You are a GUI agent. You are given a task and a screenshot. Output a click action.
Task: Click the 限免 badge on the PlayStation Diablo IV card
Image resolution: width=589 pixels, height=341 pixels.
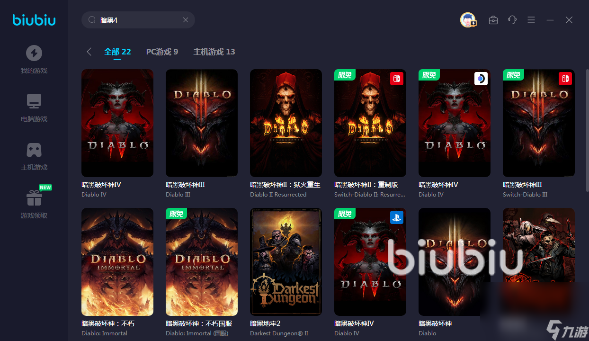[345, 214]
